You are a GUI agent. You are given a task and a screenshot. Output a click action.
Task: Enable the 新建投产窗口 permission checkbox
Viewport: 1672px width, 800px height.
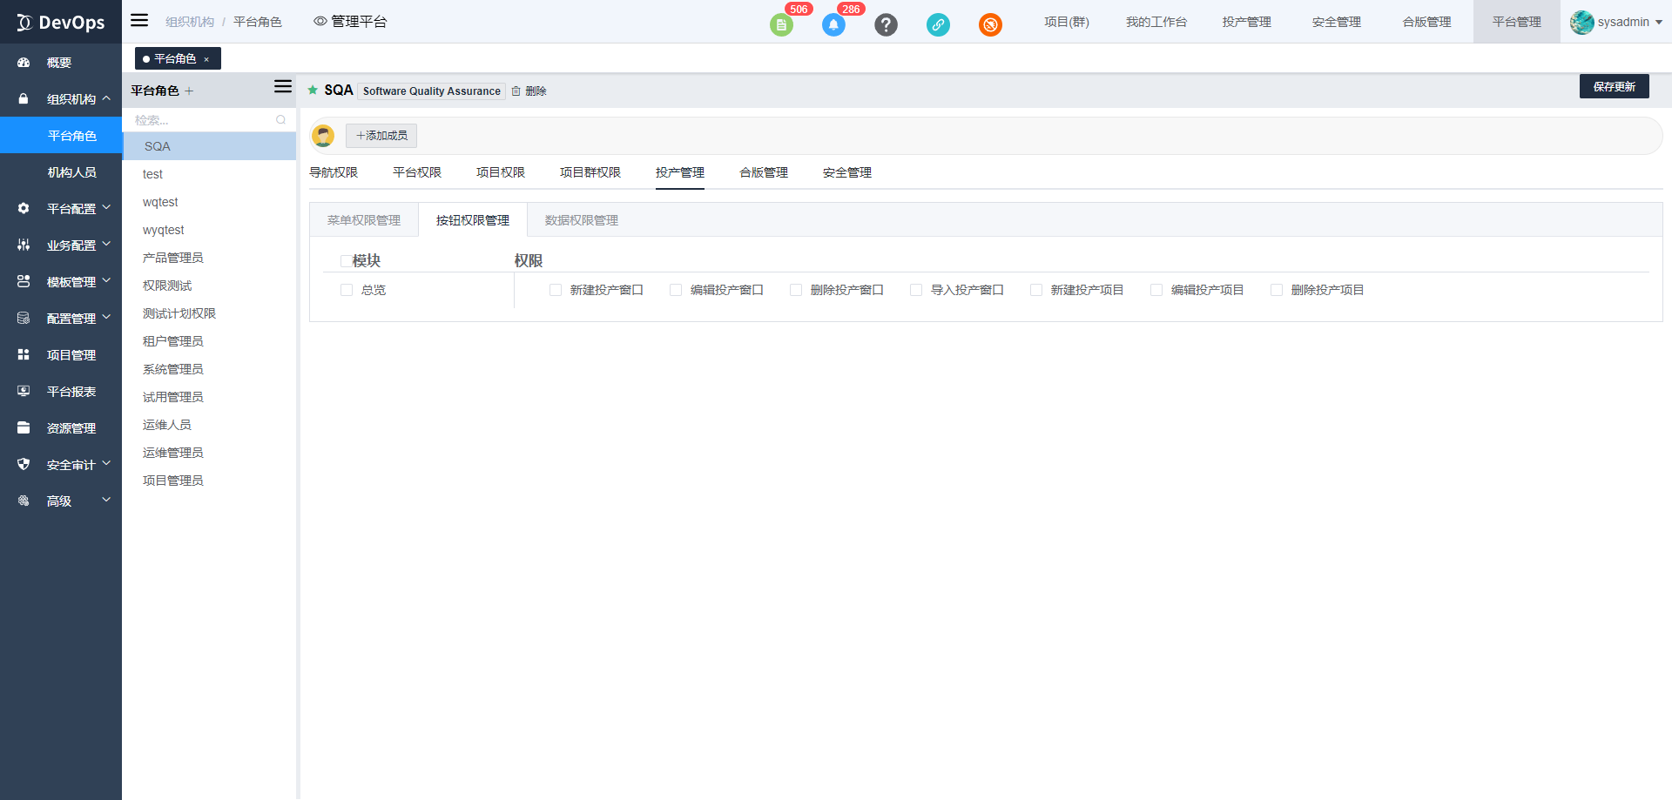click(556, 290)
